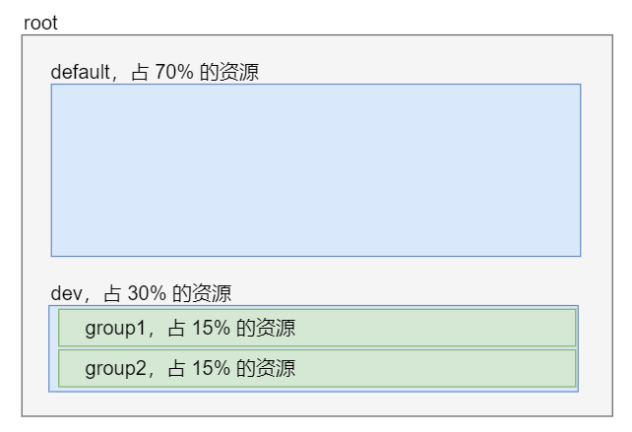
Task: Click 的资源 text in group1 row
Action: pos(266,328)
